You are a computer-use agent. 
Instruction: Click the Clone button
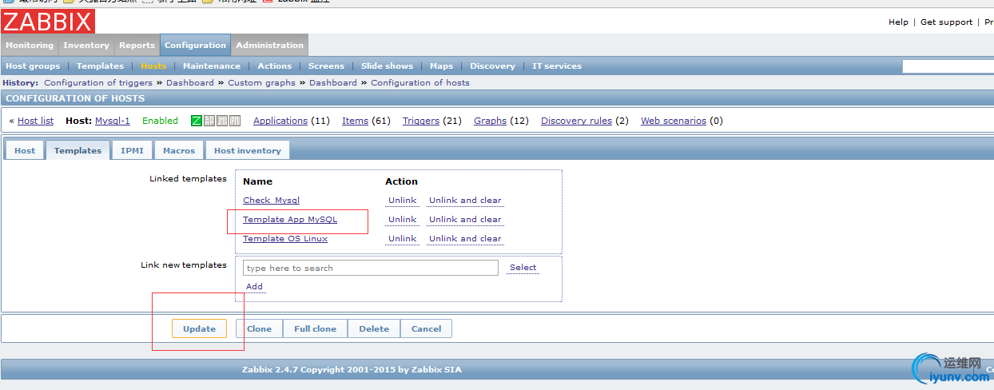click(x=259, y=328)
